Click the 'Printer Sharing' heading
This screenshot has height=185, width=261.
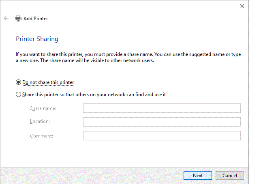37,39
